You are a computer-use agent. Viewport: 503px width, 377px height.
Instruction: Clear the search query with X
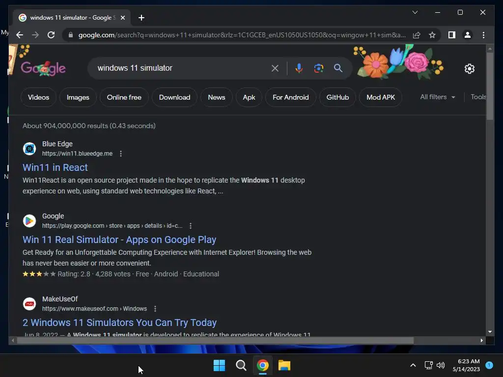click(x=275, y=68)
